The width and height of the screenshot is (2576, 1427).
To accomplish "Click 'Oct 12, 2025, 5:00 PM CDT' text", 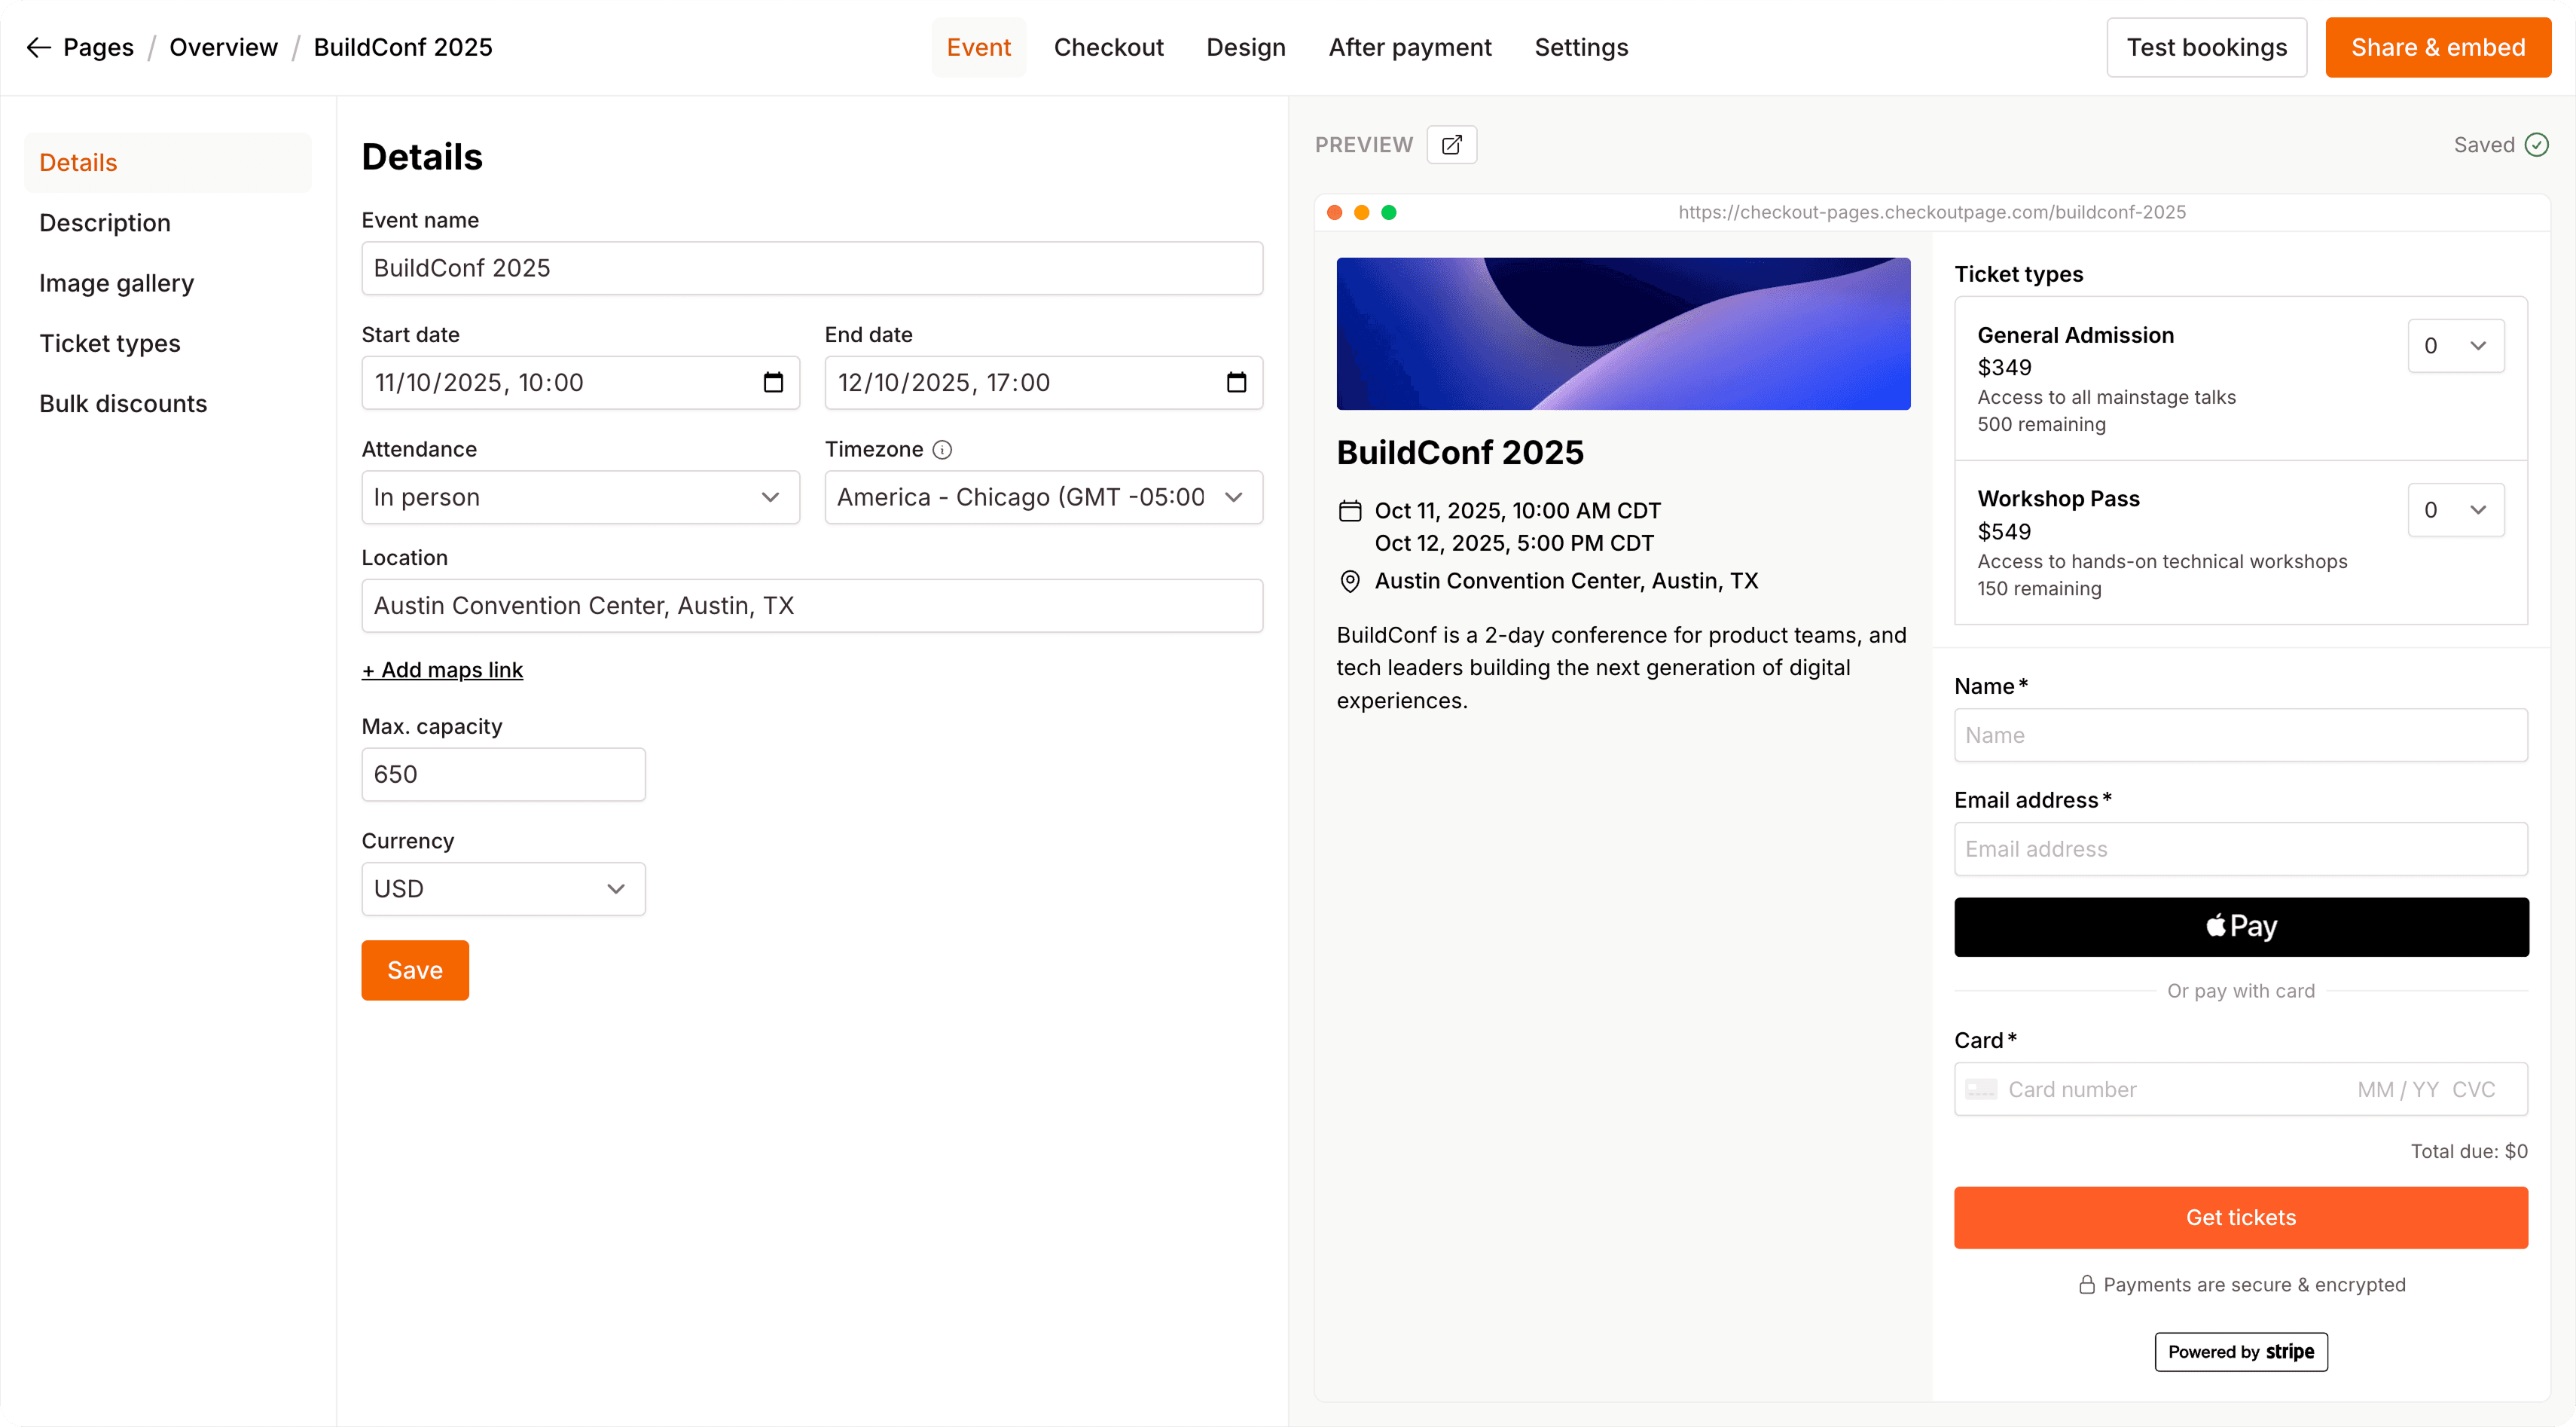I will [x=1514, y=543].
